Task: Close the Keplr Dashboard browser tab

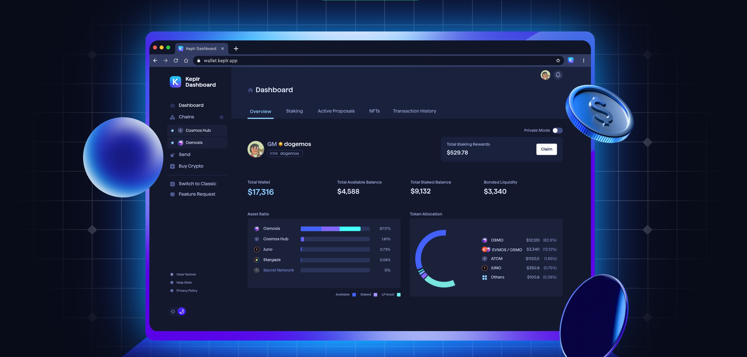Action: 222,49
